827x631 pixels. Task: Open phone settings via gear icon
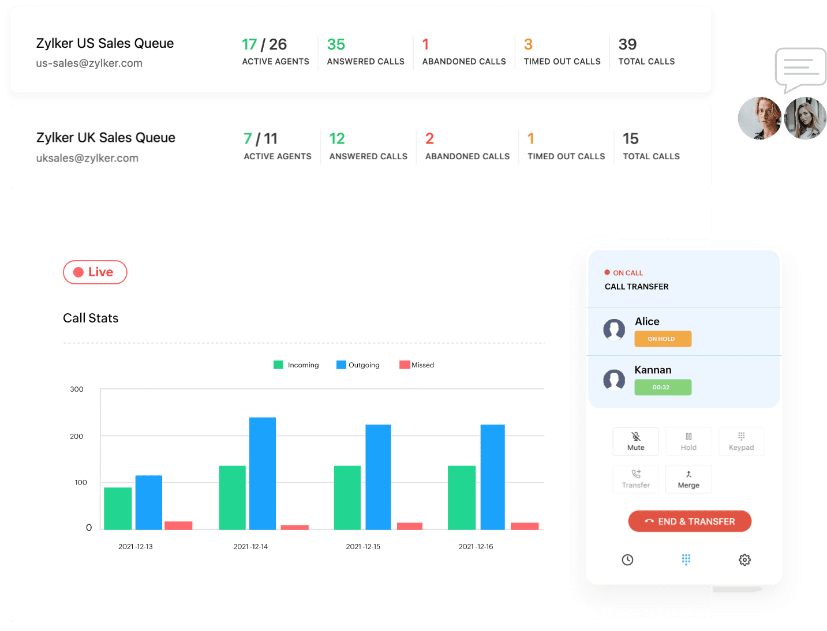click(744, 559)
